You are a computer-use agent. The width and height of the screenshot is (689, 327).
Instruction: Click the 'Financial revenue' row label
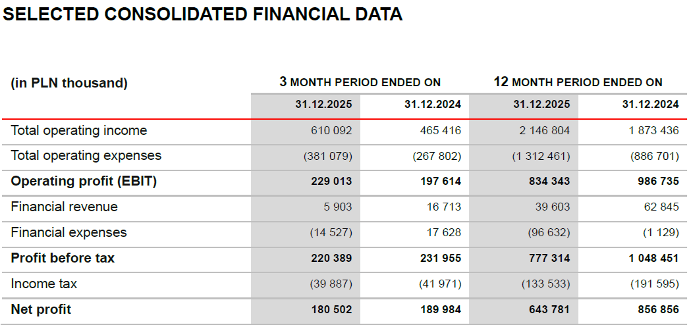pyautogui.click(x=65, y=207)
